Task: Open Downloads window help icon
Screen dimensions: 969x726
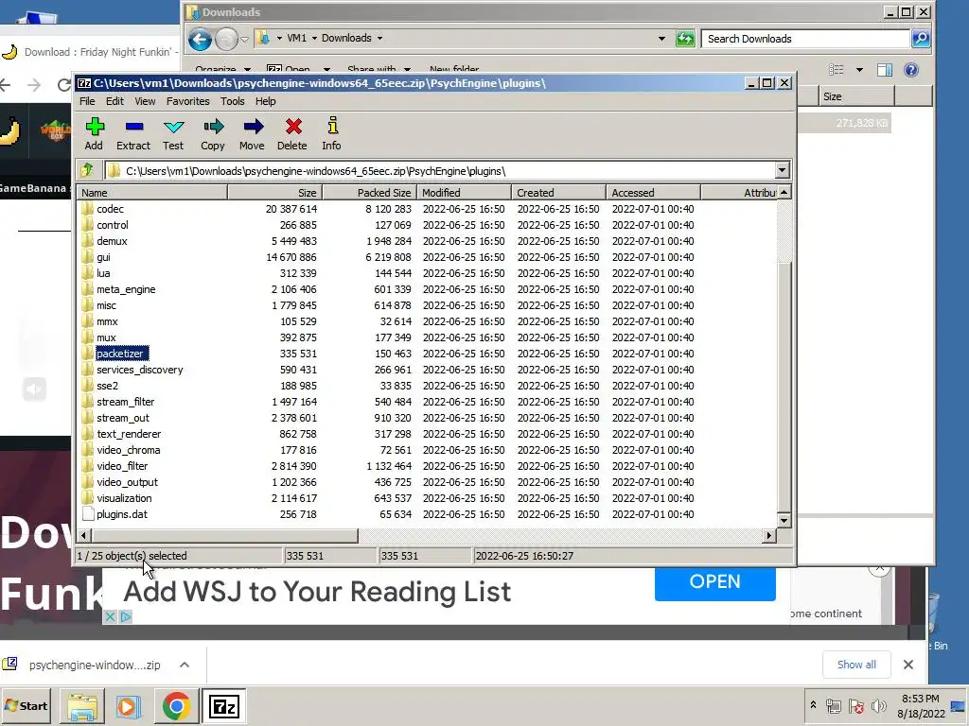Action: pos(911,70)
